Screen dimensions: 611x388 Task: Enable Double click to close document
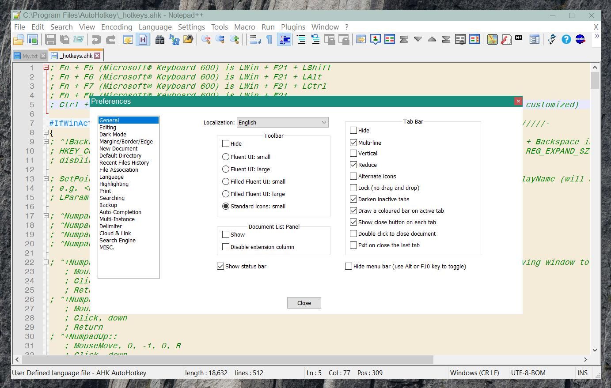point(353,234)
